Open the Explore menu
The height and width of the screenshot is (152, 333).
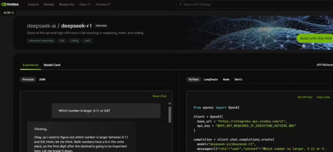(33, 4)
